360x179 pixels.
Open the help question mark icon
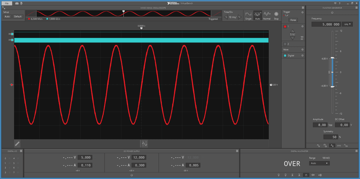(339, 3)
